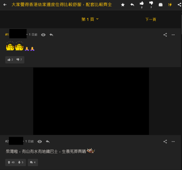
Task: Share the thread from header toolbar
Action: click(x=179, y=5)
